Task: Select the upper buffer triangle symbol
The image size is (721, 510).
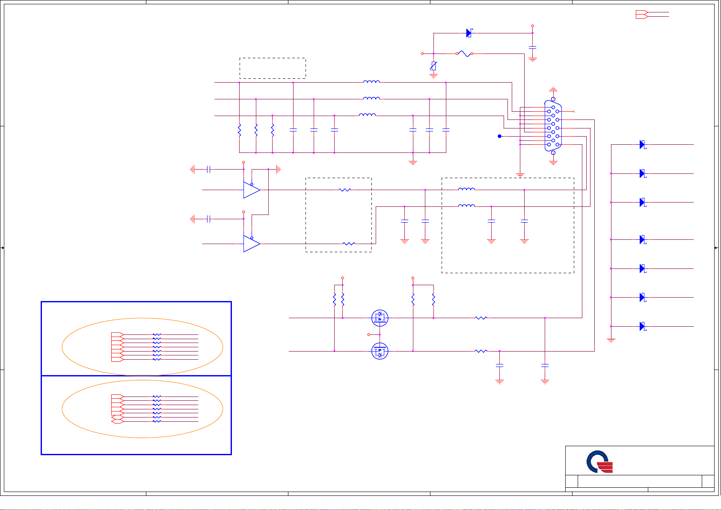Action: click(252, 190)
